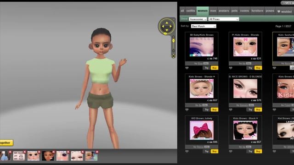The image size is (294, 165).
Task: Remove the first tried-on item in the tray
Action: [10, 152]
